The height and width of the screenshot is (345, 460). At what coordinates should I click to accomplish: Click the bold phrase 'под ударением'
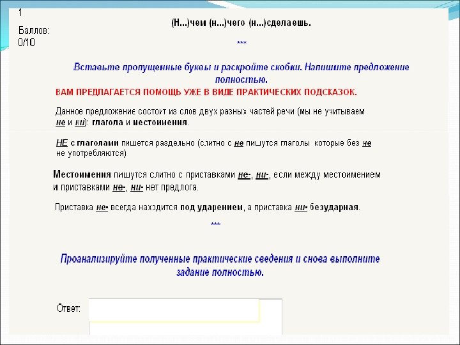click(211, 208)
